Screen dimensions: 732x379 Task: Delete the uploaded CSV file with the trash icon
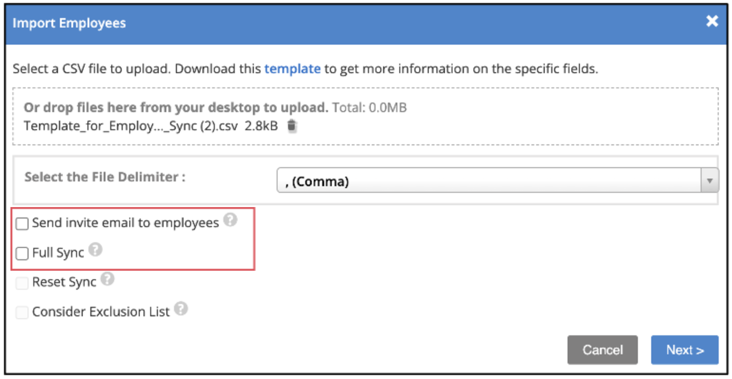pos(292,126)
